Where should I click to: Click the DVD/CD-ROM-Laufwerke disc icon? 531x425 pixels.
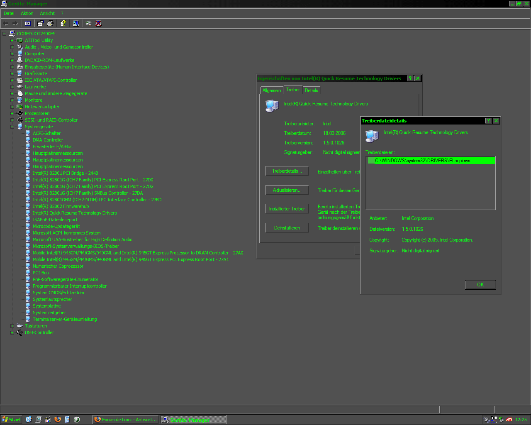point(19,60)
